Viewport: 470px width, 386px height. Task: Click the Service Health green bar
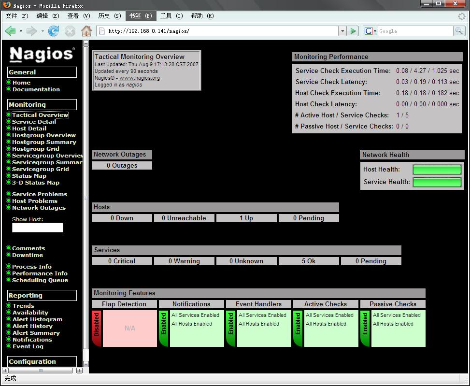point(437,182)
